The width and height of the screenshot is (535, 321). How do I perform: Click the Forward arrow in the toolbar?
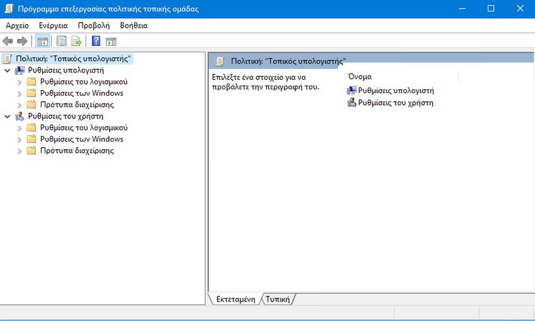coord(22,42)
